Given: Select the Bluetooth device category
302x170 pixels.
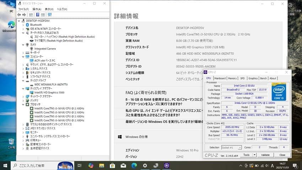Looking at the screenshot, I should pyautogui.click(x=36, y=25).
